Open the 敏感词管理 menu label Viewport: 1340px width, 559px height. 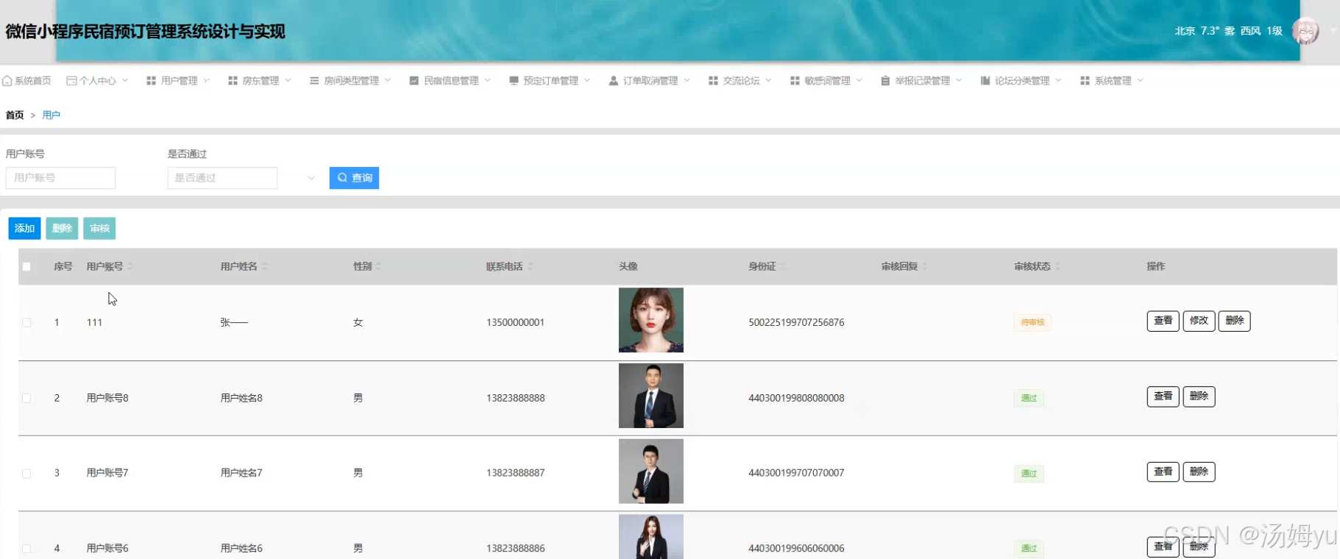pyautogui.click(x=827, y=81)
